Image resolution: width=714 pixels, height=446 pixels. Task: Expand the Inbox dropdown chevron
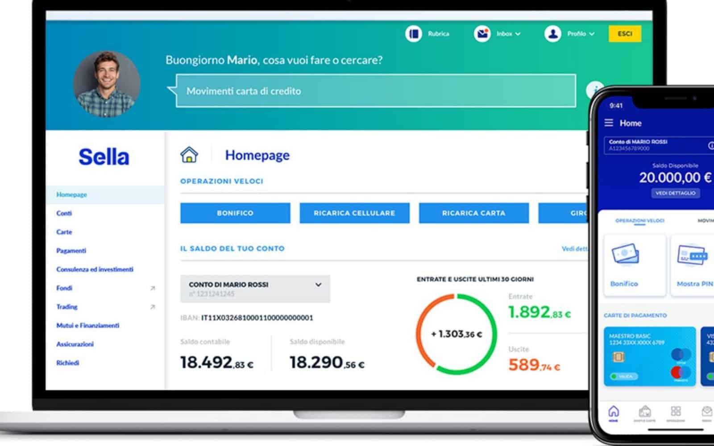click(518, 34)
